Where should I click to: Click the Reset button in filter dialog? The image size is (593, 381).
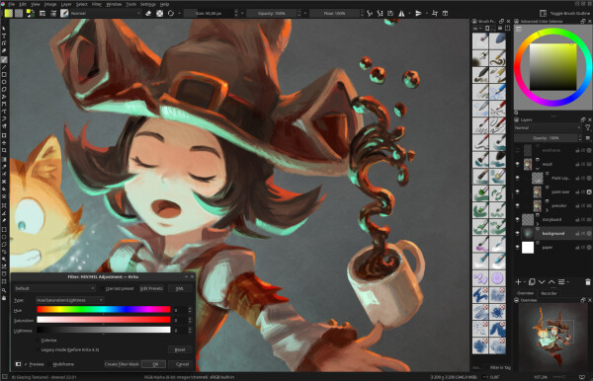coord(180,350)
